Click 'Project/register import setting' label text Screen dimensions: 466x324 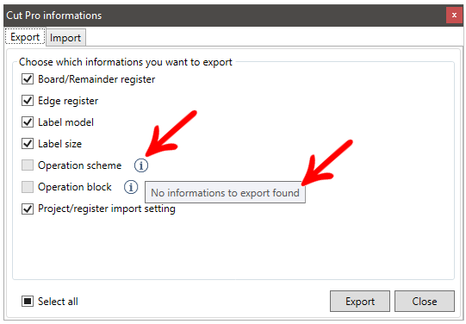pyautogui.click(x=107, y=209)
